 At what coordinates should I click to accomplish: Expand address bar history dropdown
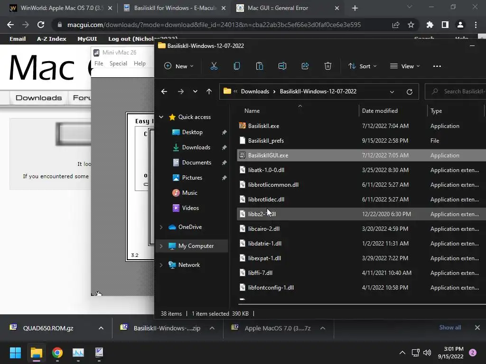(392, 92)
